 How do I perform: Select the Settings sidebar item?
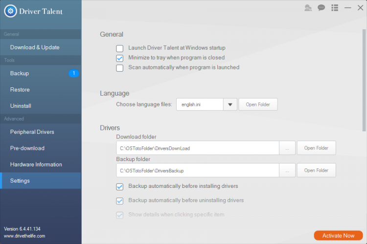click(x=41, y=181)
